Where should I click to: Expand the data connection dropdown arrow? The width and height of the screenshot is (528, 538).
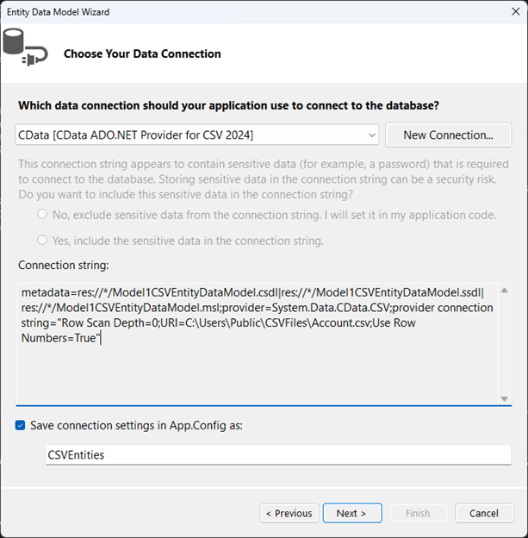[x=371, y=135]
